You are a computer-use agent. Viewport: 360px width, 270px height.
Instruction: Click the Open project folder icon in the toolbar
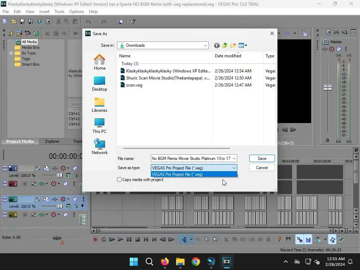tap(14, 21)
